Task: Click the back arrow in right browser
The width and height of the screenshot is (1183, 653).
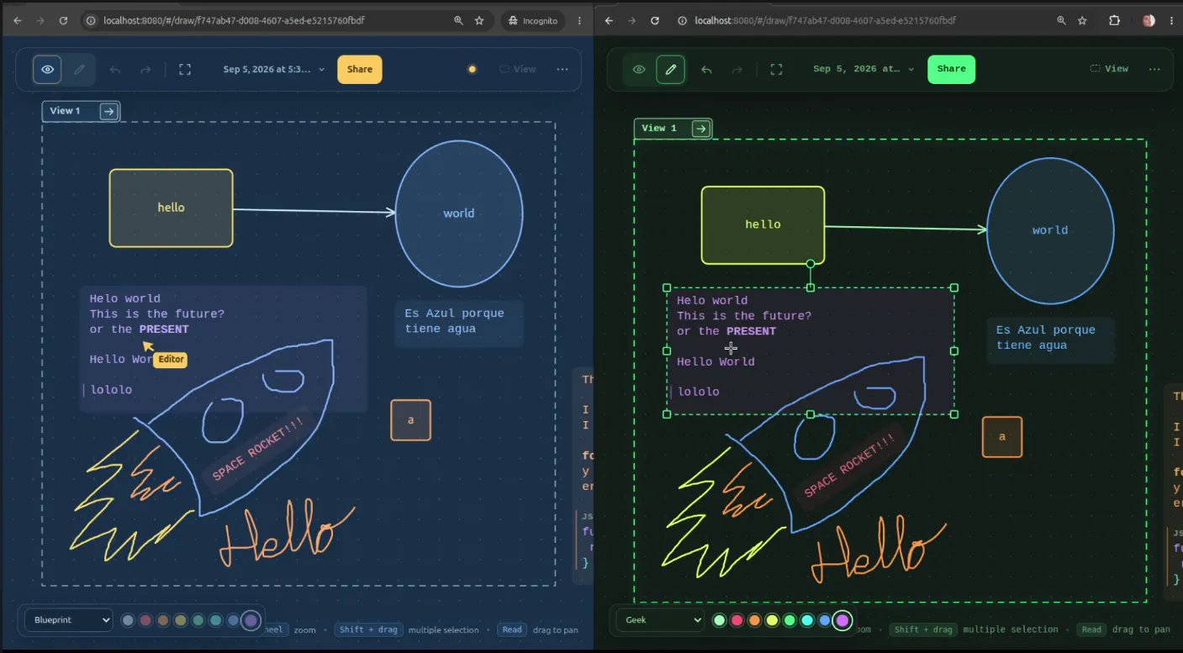Action: click(x=609, y=20)
